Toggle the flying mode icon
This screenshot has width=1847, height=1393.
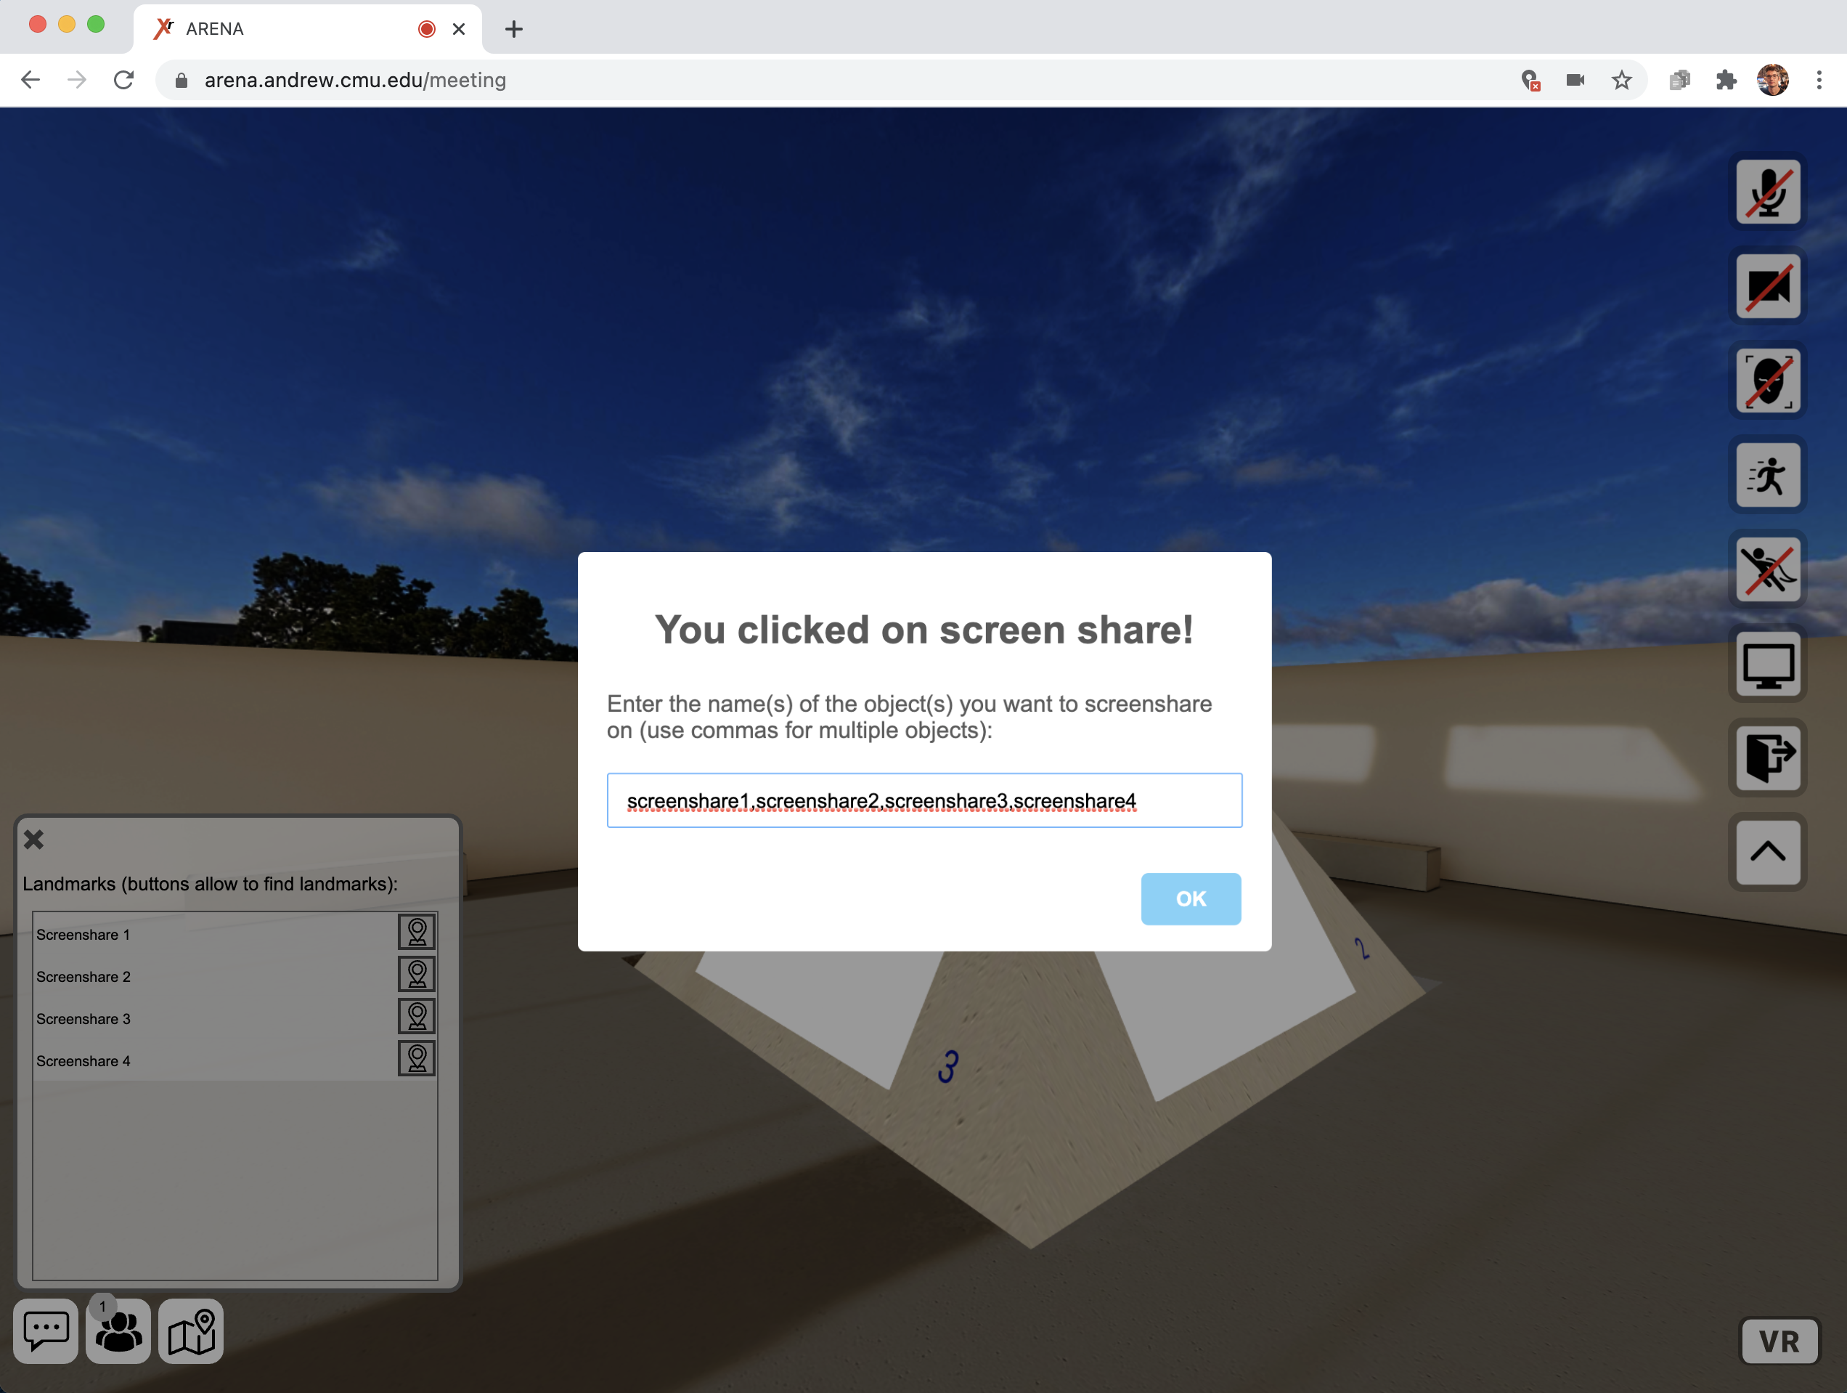tap(1768, 570)
